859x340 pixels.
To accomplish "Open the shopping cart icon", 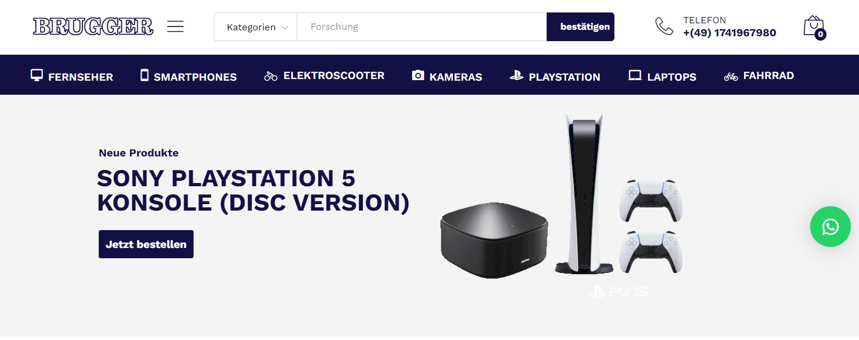I will pyautogui.click(x=814, y=27).
